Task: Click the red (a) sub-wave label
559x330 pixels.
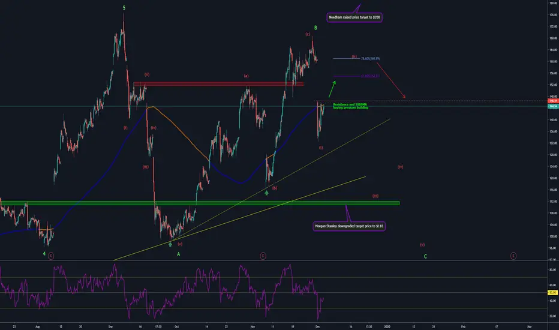Action: click(246, 76)
